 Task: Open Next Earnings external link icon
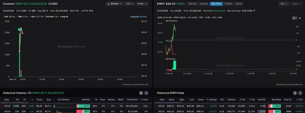tap(254, 11)
